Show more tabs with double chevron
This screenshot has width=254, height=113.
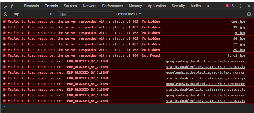[x=208, y=6]
